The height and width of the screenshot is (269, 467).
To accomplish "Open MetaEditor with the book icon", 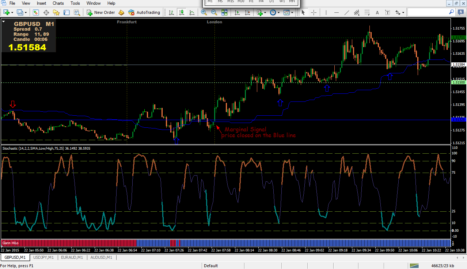I will (x=121, y=12).
